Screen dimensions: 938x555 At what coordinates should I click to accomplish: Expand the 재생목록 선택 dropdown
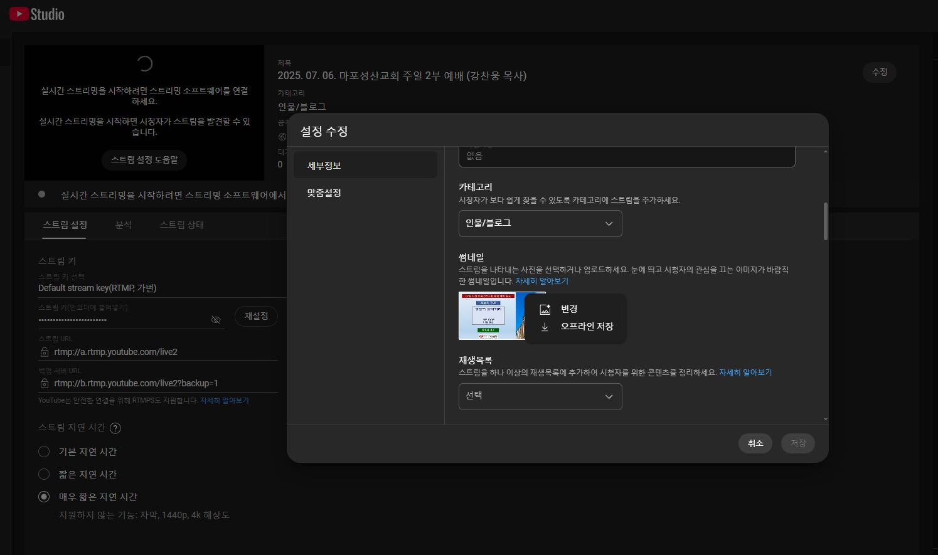(540, 396)
